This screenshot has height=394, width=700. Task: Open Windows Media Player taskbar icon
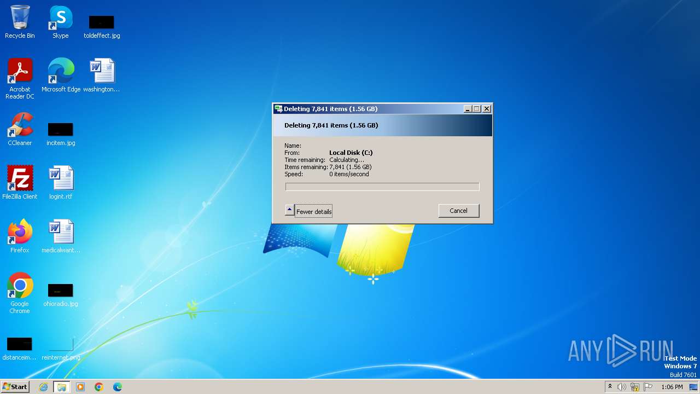click(x=80, y=387)
